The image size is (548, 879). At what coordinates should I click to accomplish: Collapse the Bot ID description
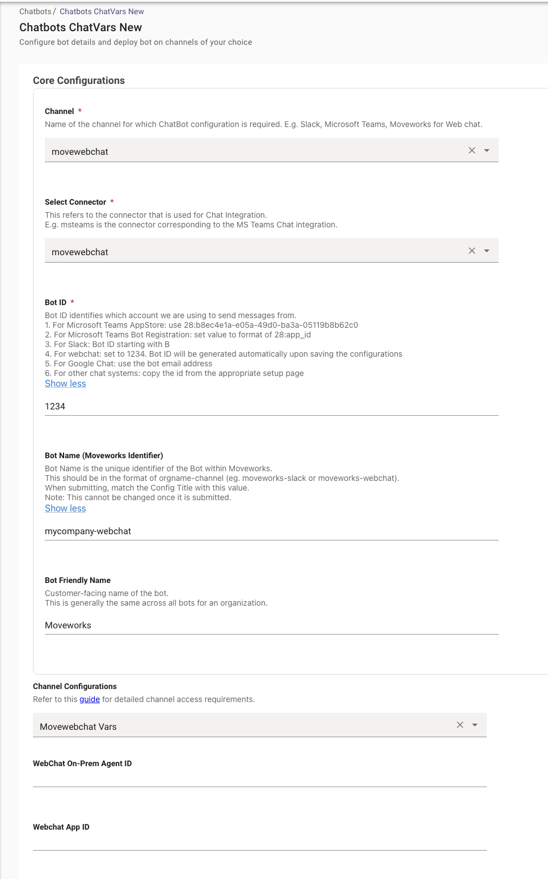[x=65, y=384]
